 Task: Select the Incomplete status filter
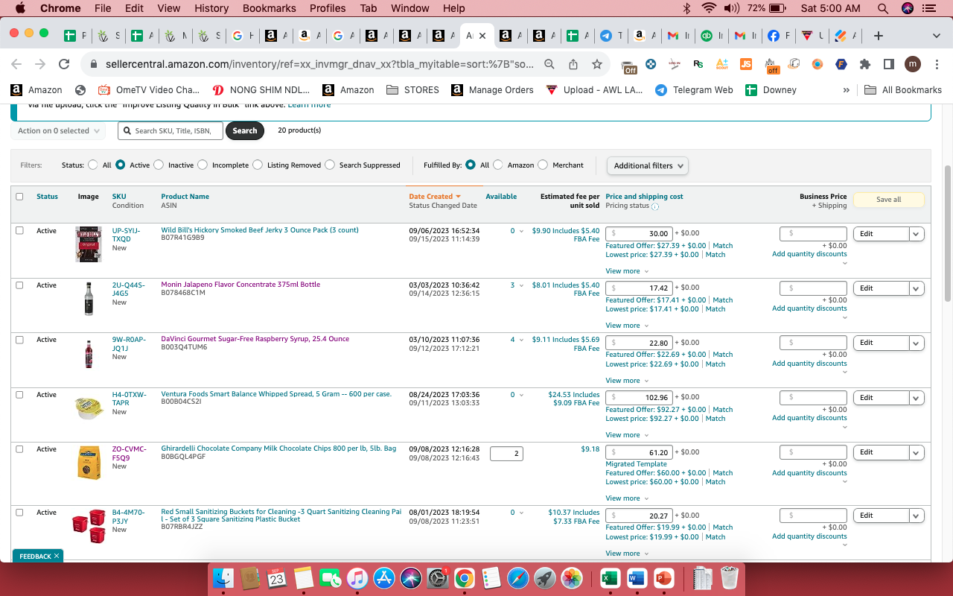click(202, 165)
